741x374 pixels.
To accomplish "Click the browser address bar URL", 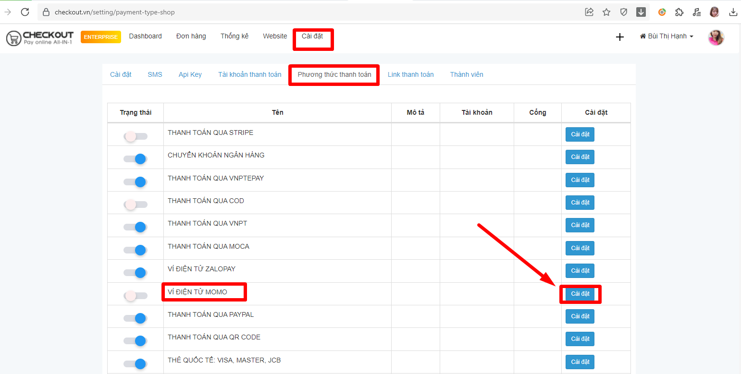I will (115, 12).
